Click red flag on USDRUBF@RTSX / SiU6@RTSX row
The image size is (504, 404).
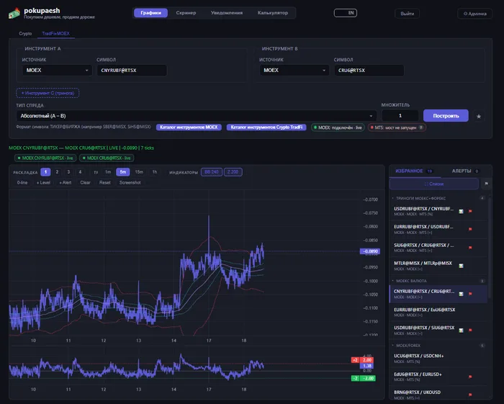[470, 330]
